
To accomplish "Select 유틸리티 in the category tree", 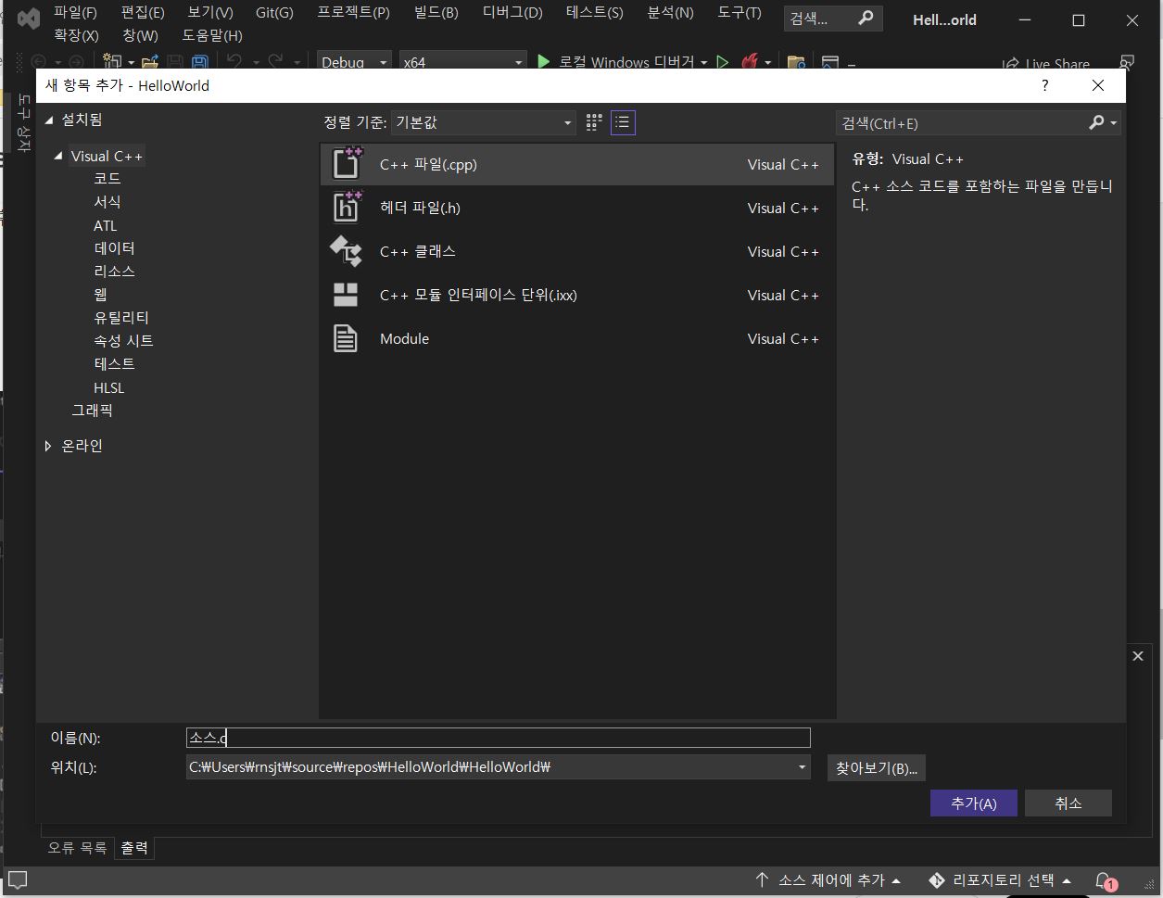I will tap(121, 317).
